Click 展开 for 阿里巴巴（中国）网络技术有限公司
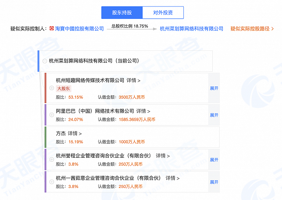 click(214, 115)
